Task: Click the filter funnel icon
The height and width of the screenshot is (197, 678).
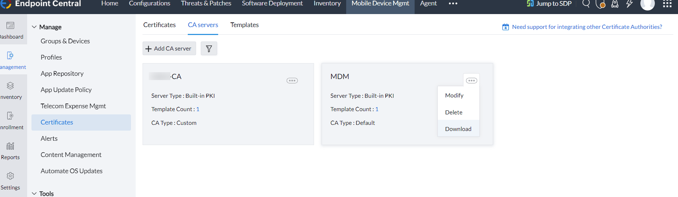Action: pyautogui.click(x=209, y=49)
